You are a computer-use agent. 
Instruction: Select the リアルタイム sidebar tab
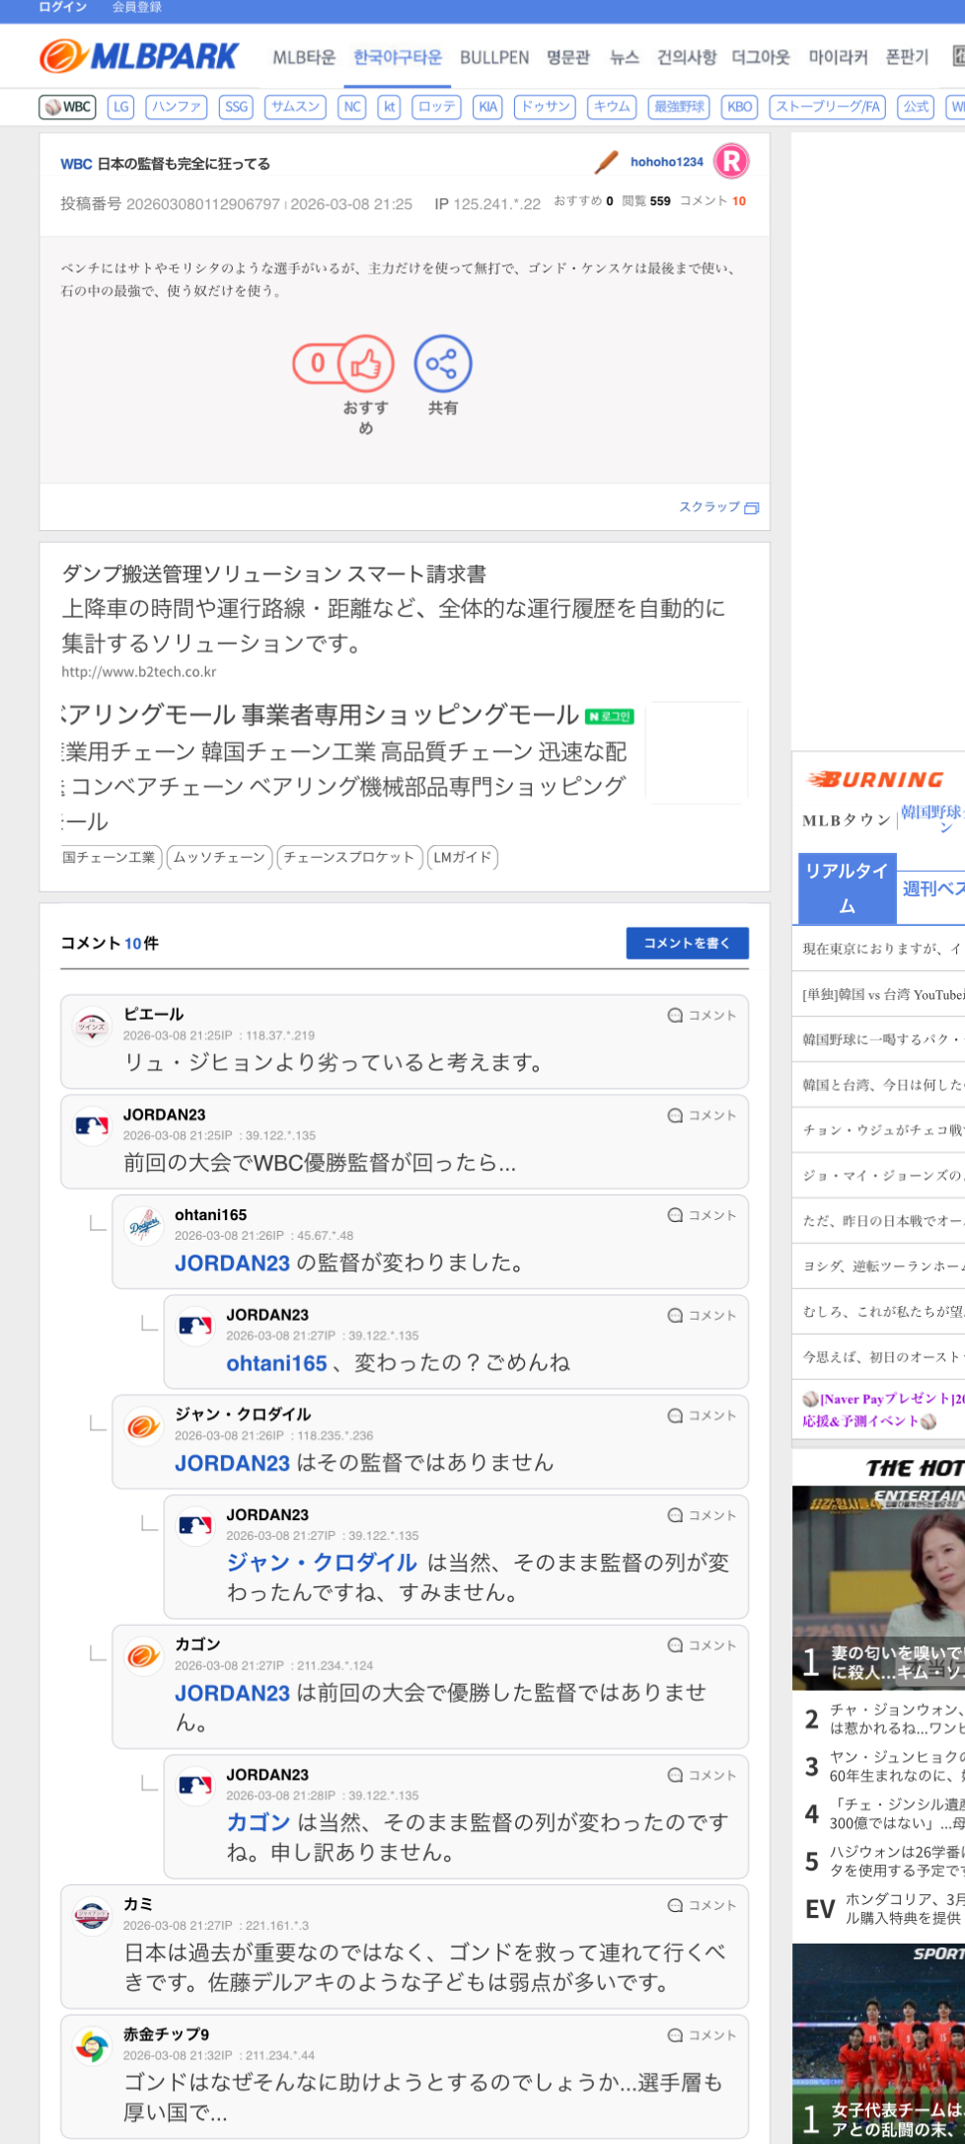point(847,887)
